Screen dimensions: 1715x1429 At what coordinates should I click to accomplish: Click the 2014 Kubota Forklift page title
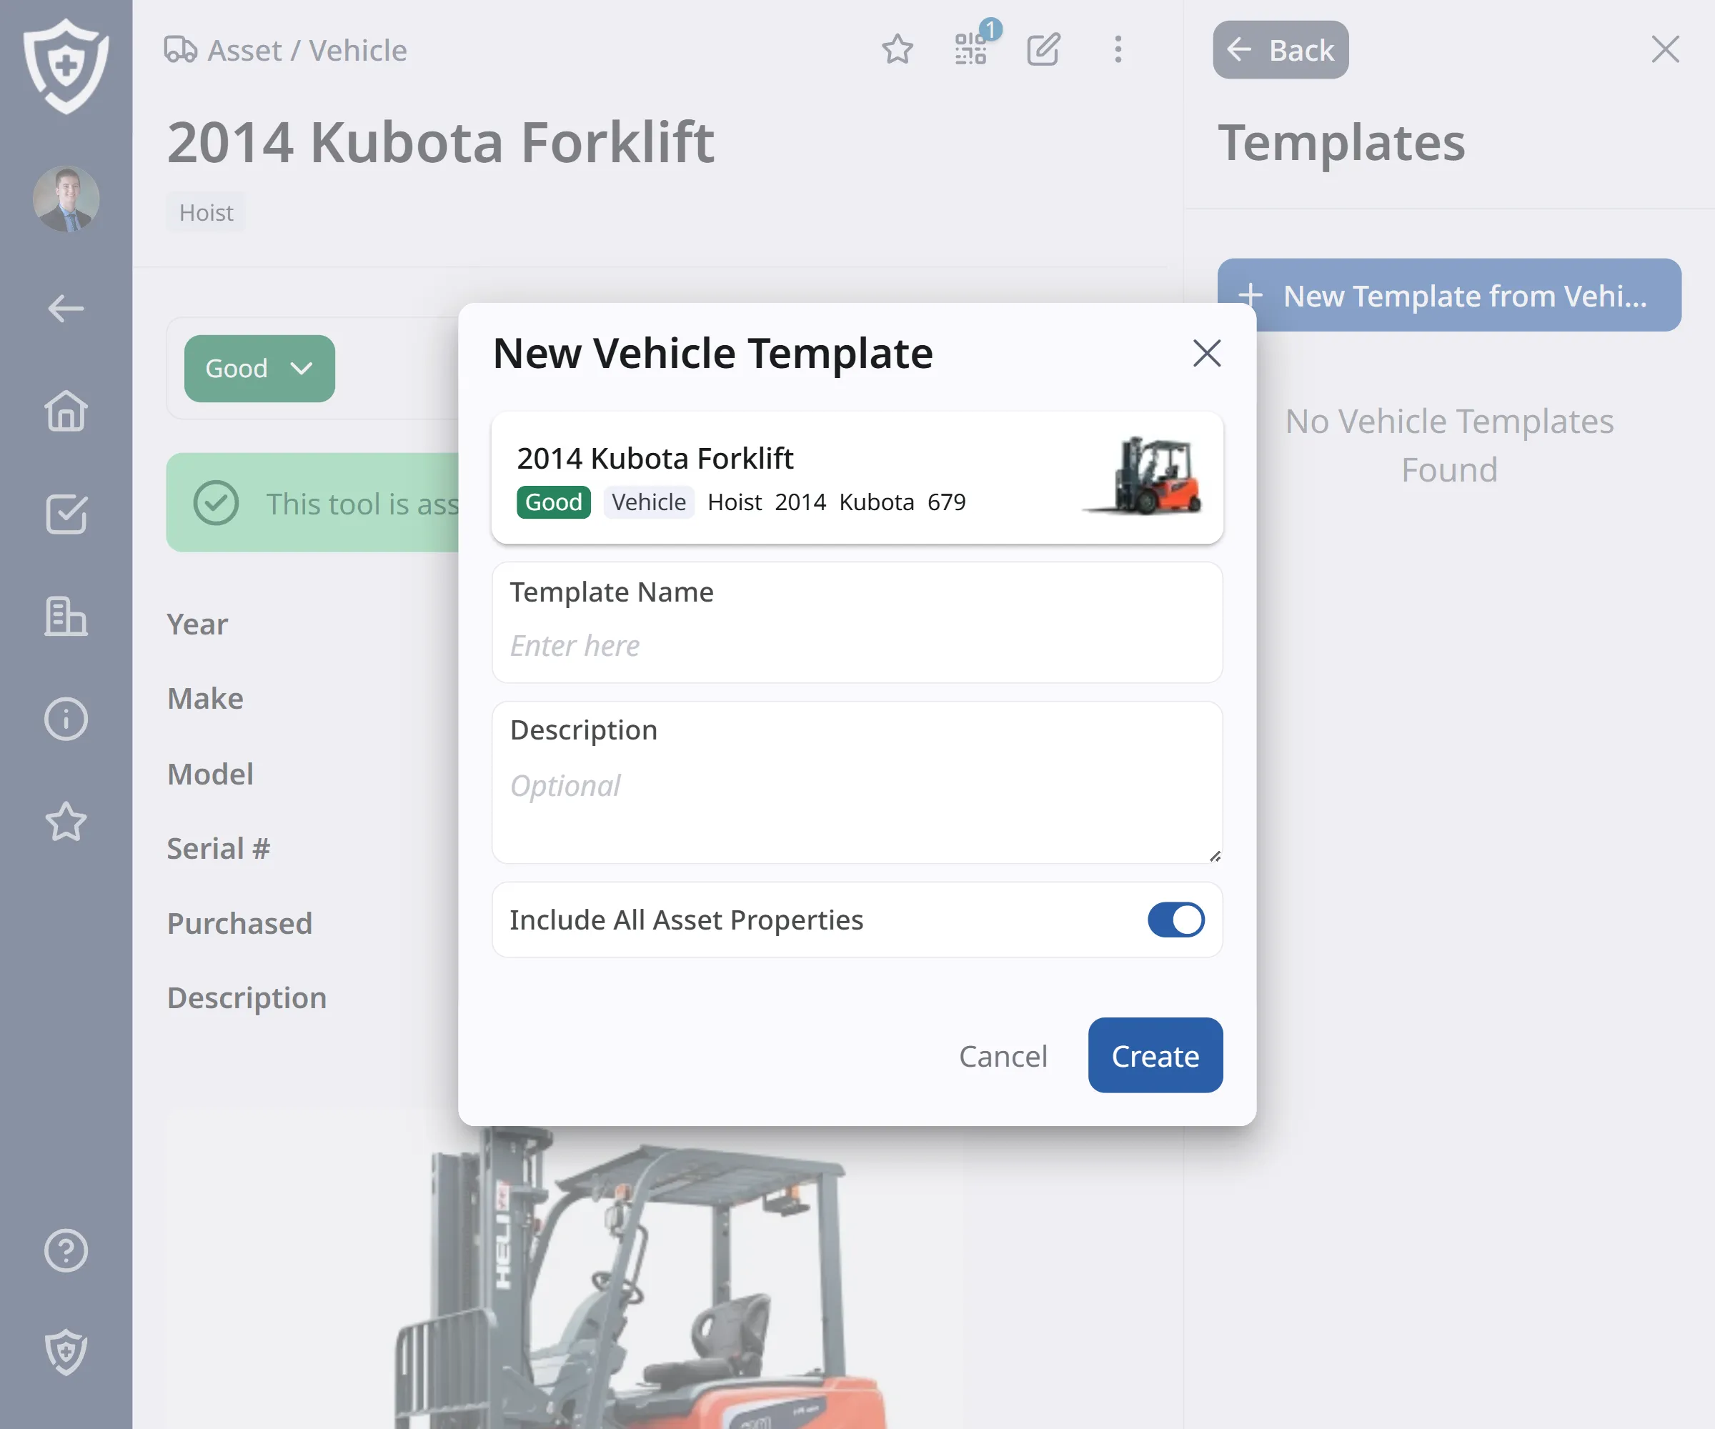coord(441,142)
